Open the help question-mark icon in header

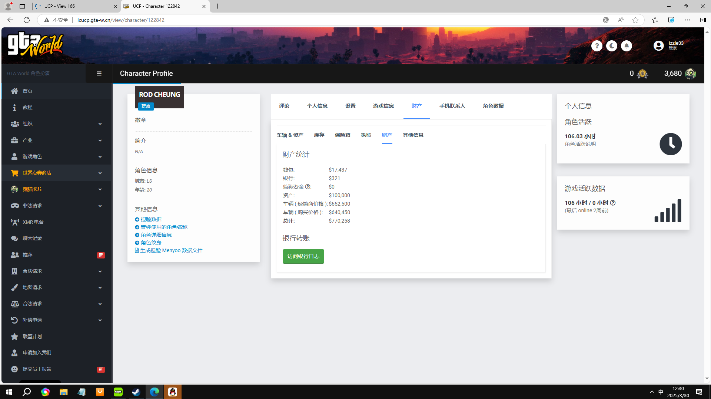[597, 46]
